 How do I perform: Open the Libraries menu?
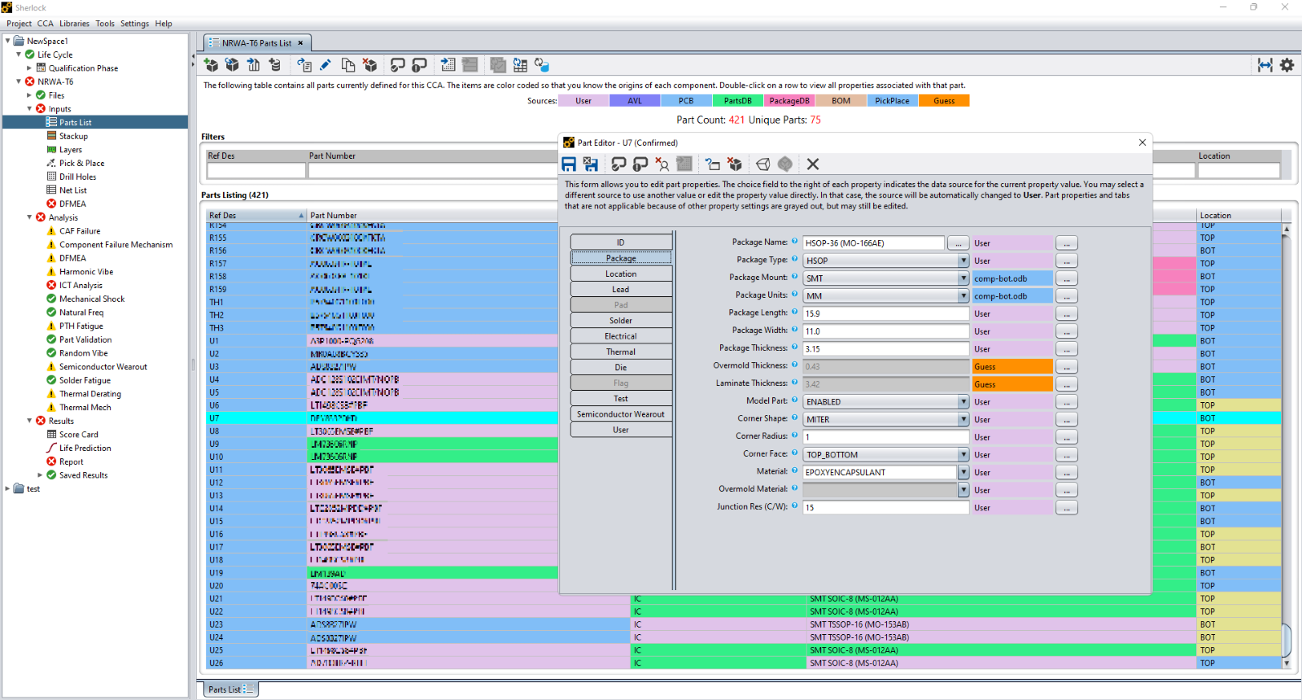click(x=74, y=24)
